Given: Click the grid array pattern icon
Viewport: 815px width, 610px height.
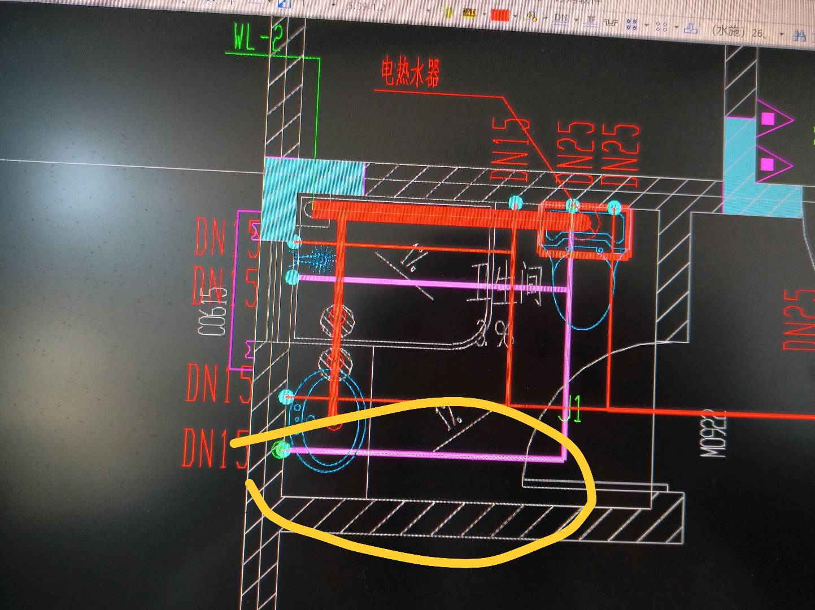Looking at the screenshot, I should click(631, 24).
